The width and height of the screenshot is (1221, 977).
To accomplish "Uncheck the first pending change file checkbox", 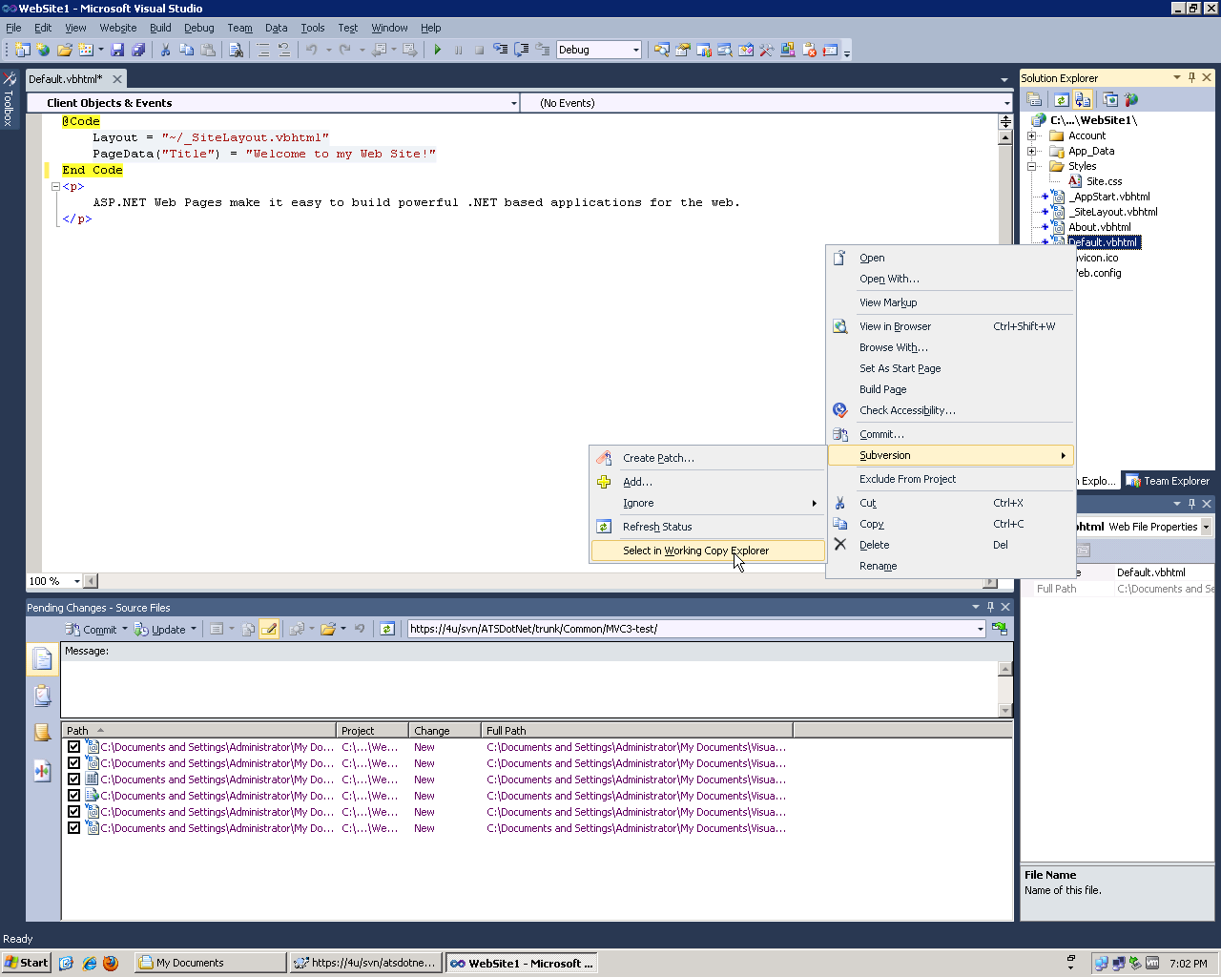I will click(73, 747).
